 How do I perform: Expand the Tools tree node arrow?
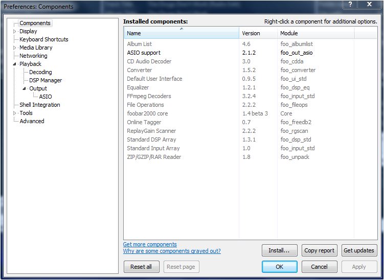coord(15,113)
